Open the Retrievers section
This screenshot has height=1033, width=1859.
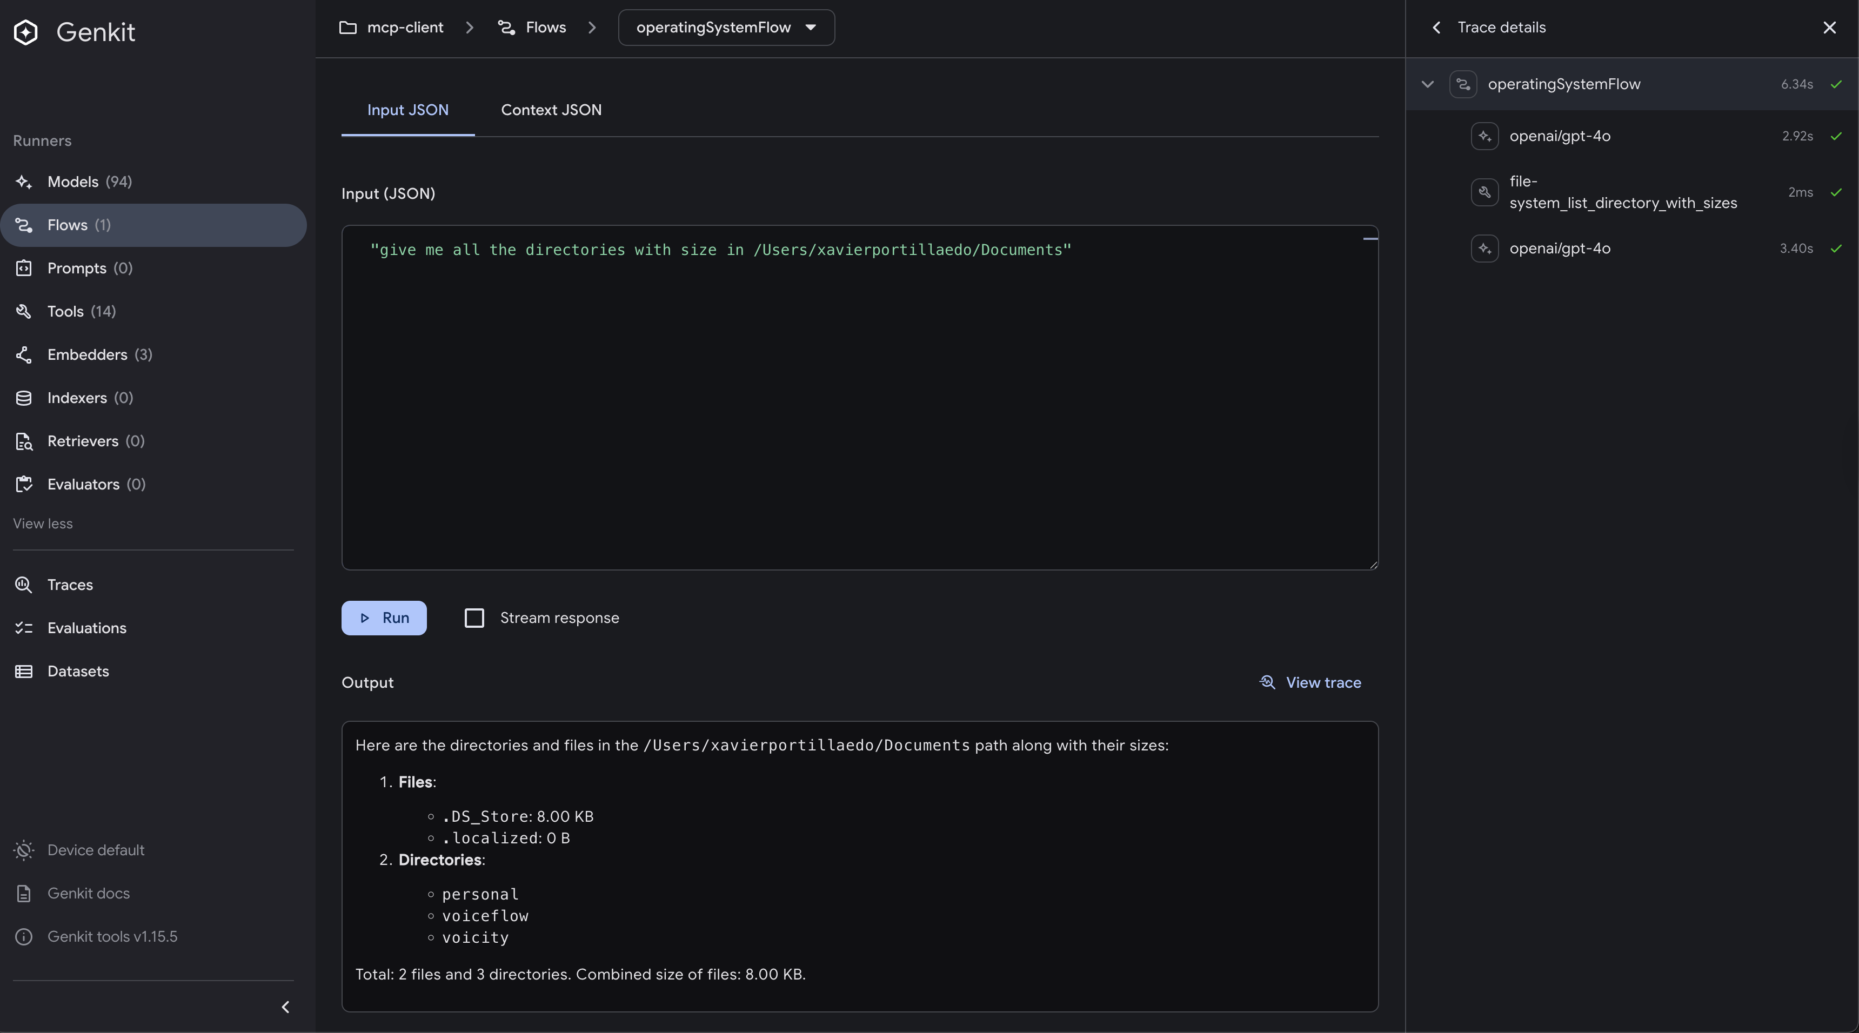pyautogui.click(x=153, y=441)
